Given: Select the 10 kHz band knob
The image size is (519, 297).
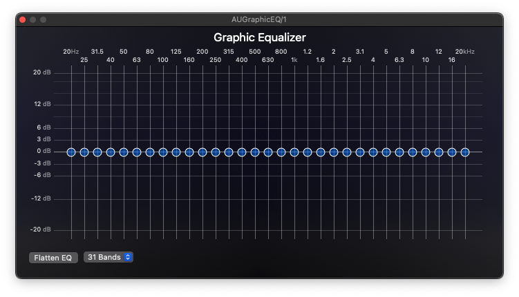Looking at the screenshot, I should (x=426, y=152).
